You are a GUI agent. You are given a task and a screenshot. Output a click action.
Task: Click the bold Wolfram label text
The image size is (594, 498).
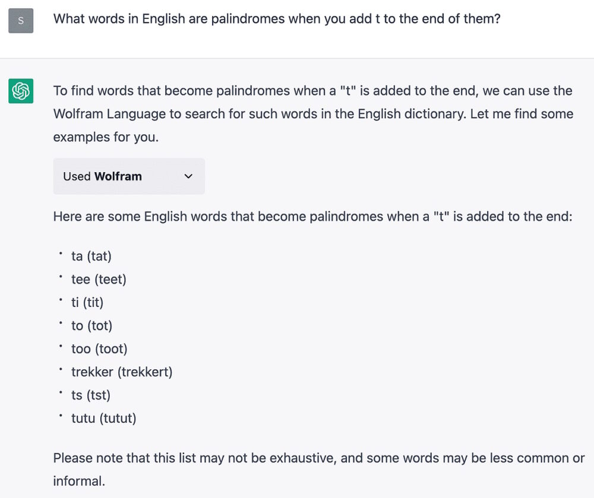[x=118, y=176]
